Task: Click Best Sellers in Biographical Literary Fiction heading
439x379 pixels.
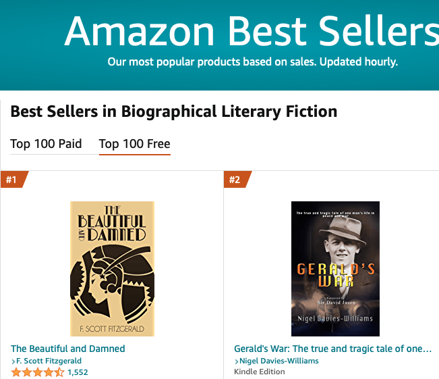Action: pyautogui.click(x=174, y=111)
